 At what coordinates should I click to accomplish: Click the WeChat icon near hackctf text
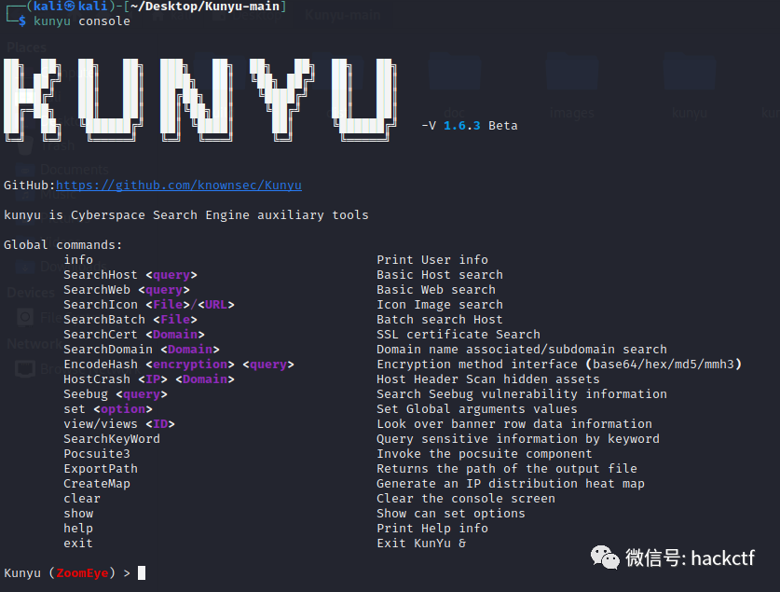tap(606, 558)
